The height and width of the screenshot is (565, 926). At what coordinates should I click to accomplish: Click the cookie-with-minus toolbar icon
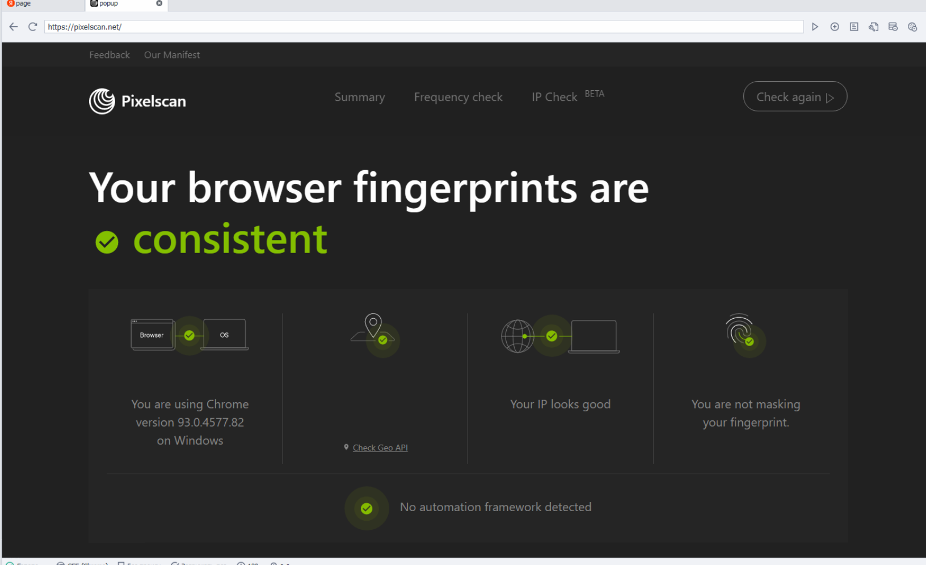pos(912,27)
